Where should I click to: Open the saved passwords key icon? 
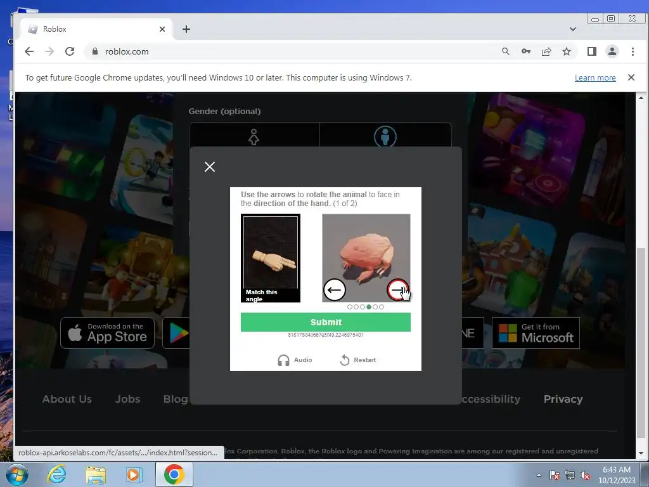(525, 51)
